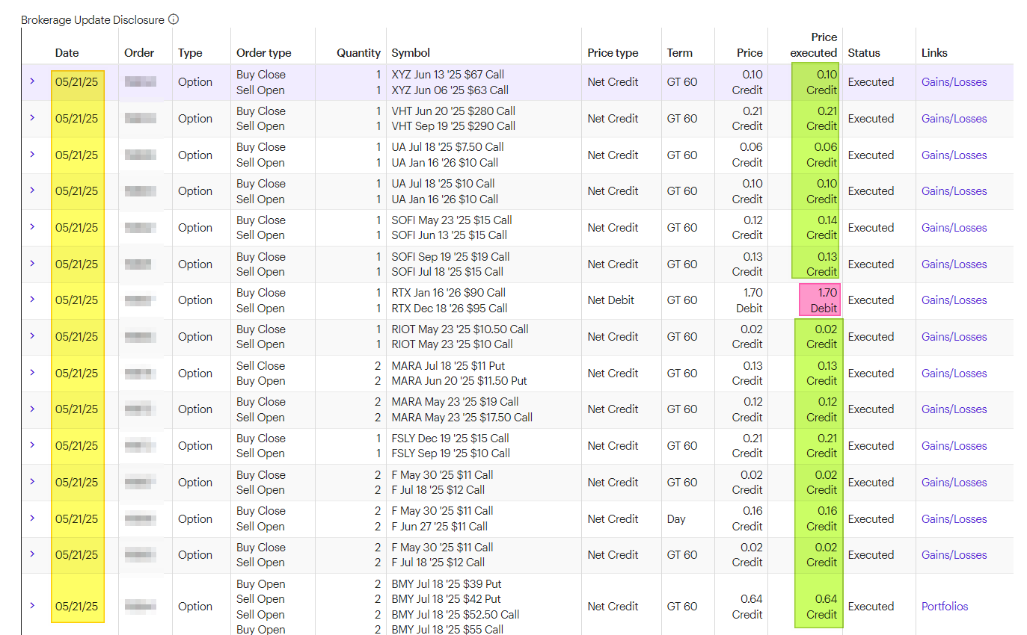Expand the UA Jul 18 $10 Call row
Screen dimensions: 1027x635
tap(32, 190)
